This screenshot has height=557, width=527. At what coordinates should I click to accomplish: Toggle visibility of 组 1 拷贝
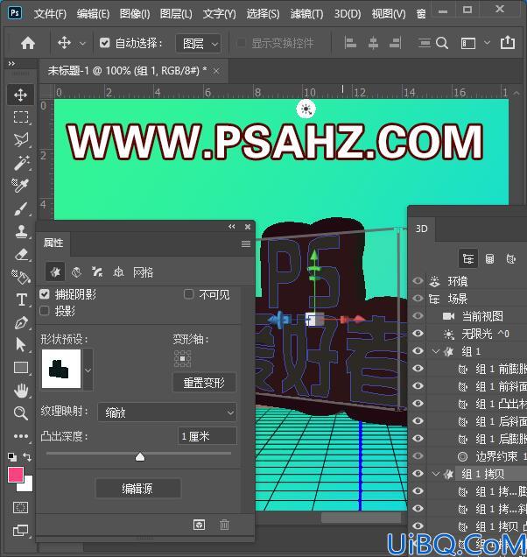(x=418, y=473)
